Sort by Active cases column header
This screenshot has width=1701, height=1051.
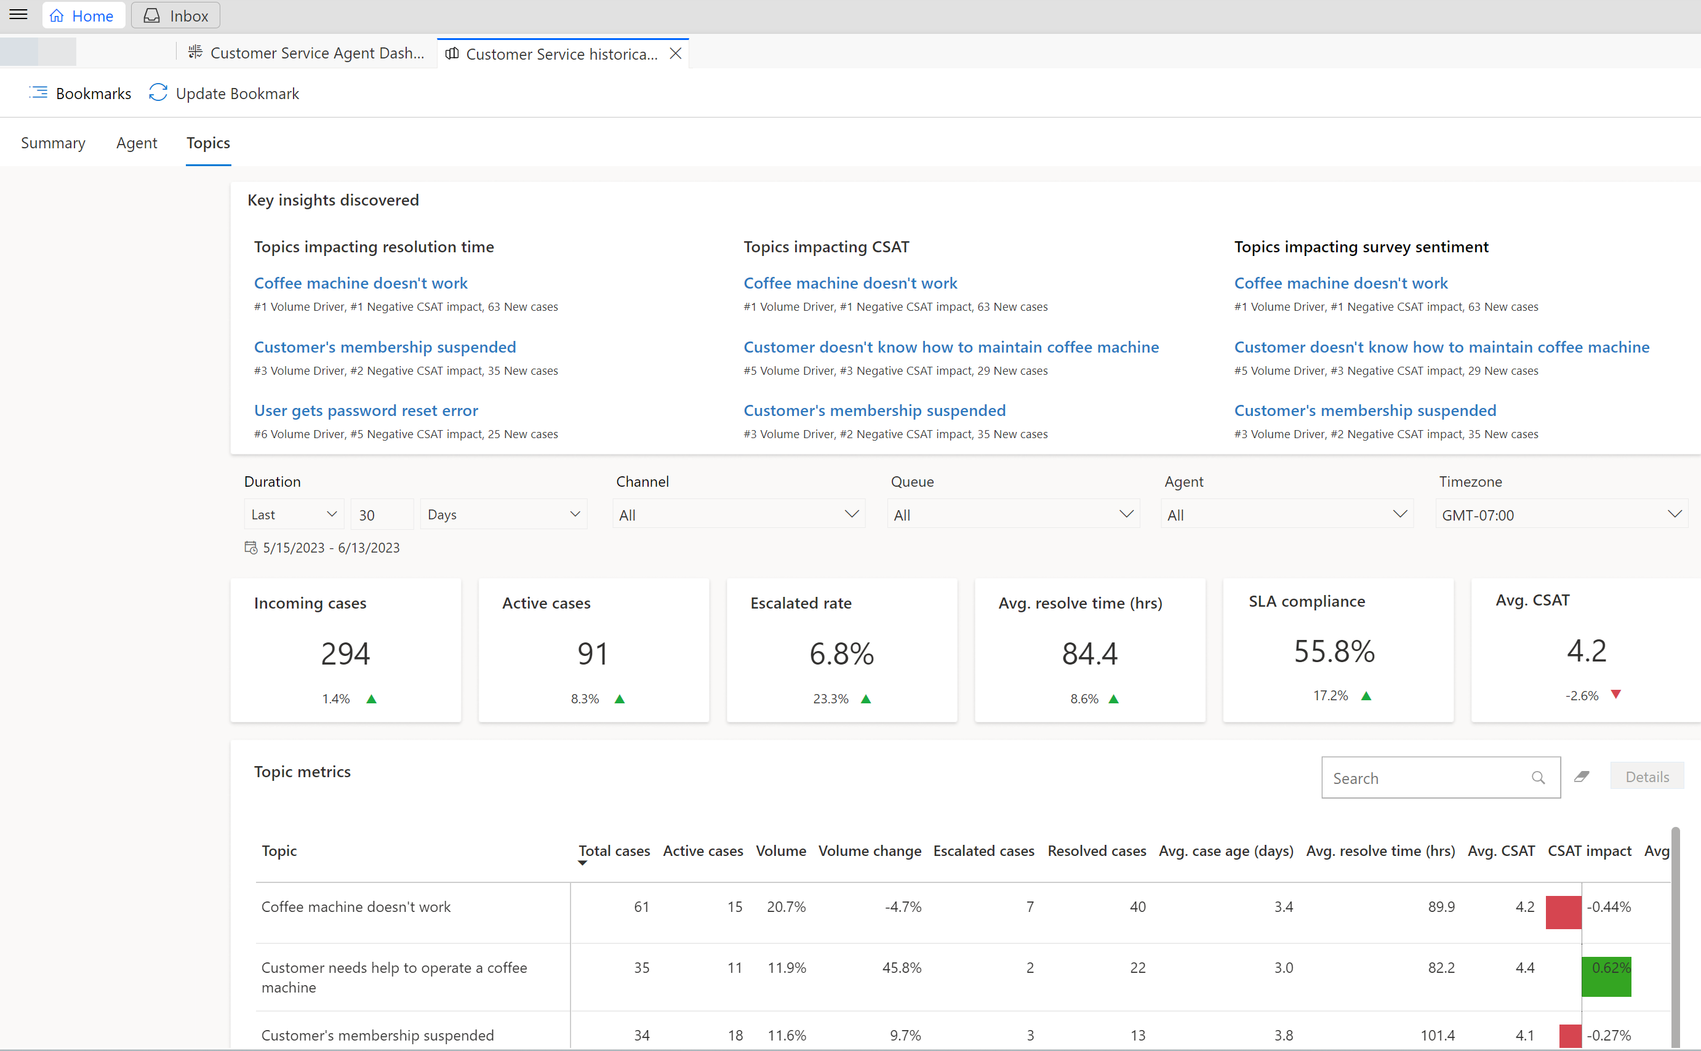[703, 851]
